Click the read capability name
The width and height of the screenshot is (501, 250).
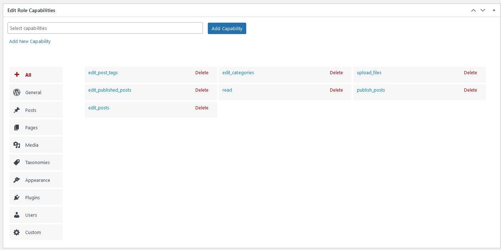(227, 90)
